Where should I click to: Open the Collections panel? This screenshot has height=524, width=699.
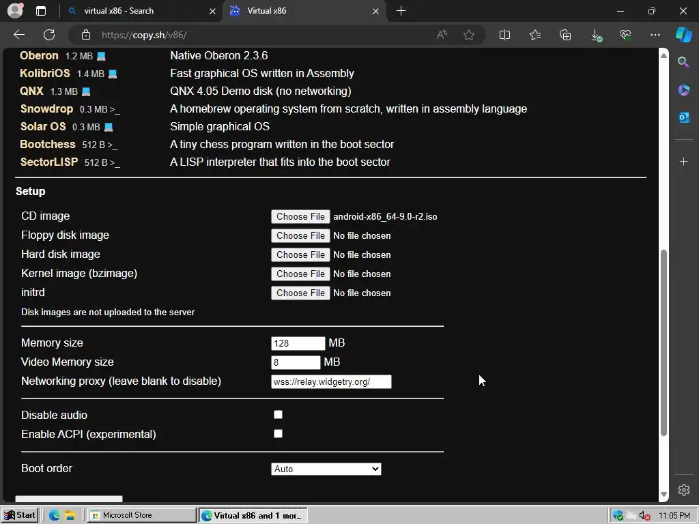click(565, 35)
